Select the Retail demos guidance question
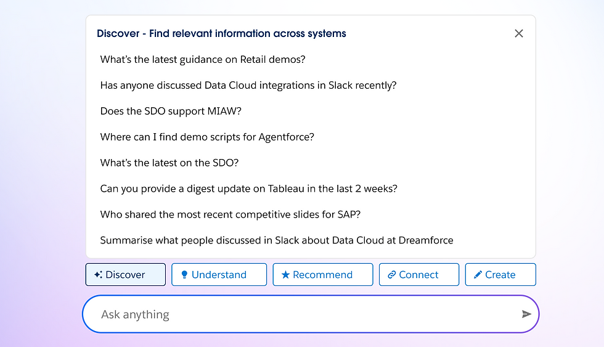604x347 pixels. [203, 60]
